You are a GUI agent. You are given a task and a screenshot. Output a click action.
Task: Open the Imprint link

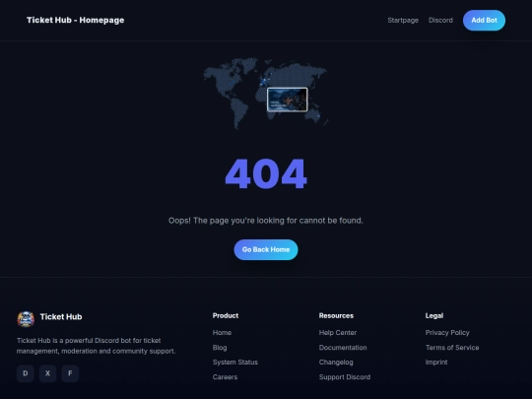click(436, 362)
